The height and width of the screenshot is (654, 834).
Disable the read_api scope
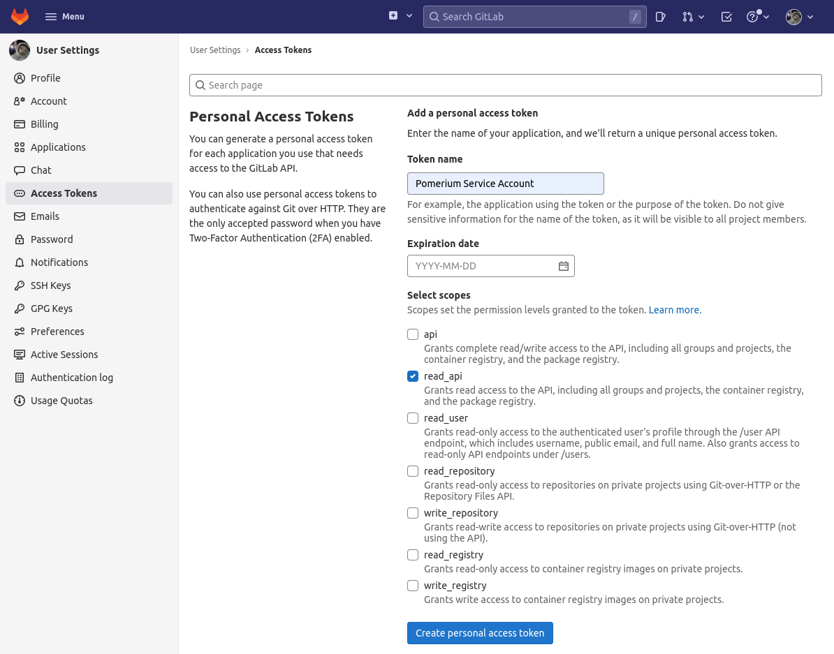pos(413,376)
